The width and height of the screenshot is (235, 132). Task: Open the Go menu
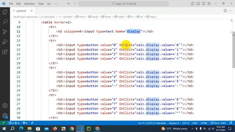click(x=49, y=4)
